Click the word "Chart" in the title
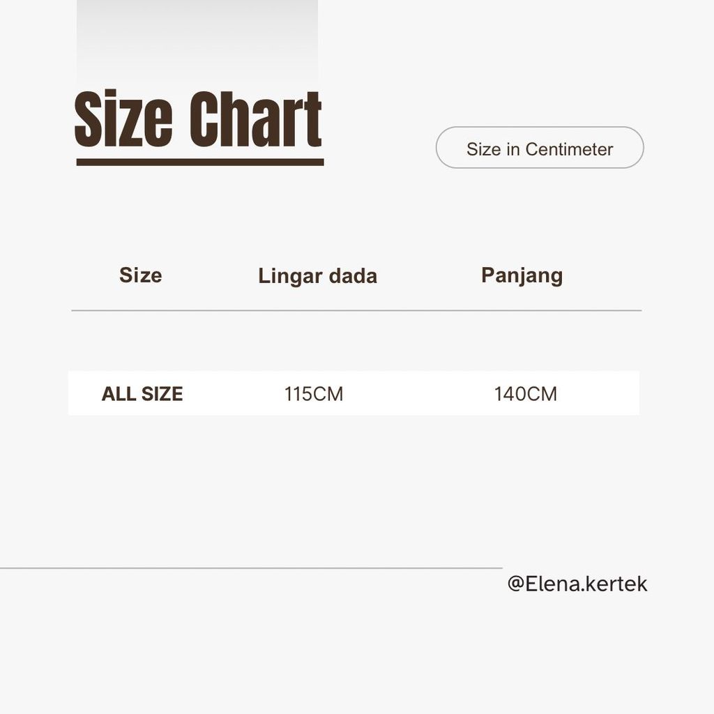Viewport: 714px width, 714px height. [255, 120]
